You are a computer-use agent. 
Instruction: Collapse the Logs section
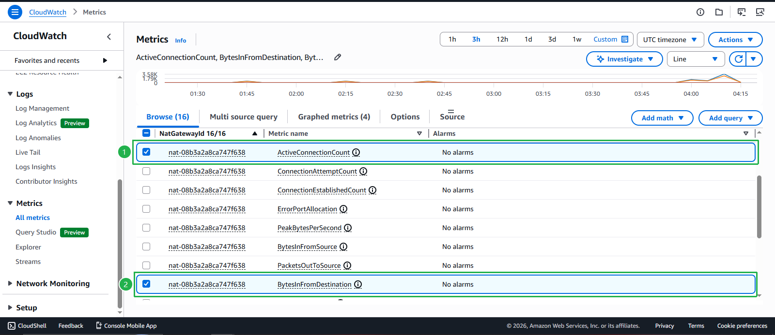[x=10, y=94]
